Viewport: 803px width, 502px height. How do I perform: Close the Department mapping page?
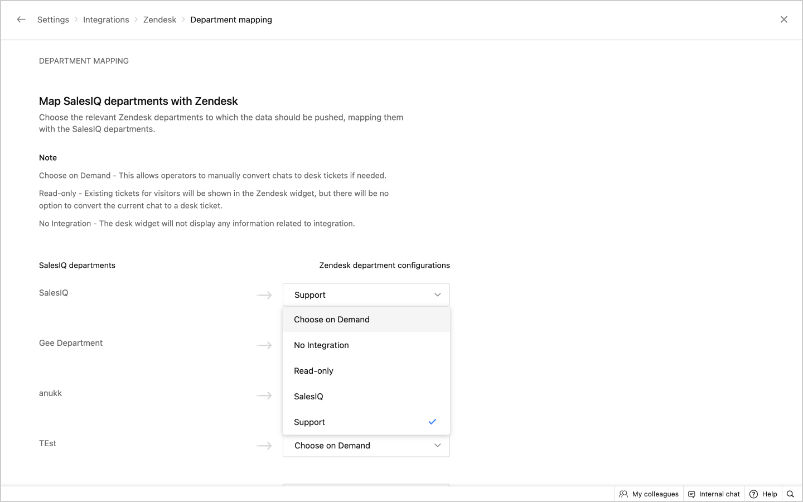[x=783, y=20]
